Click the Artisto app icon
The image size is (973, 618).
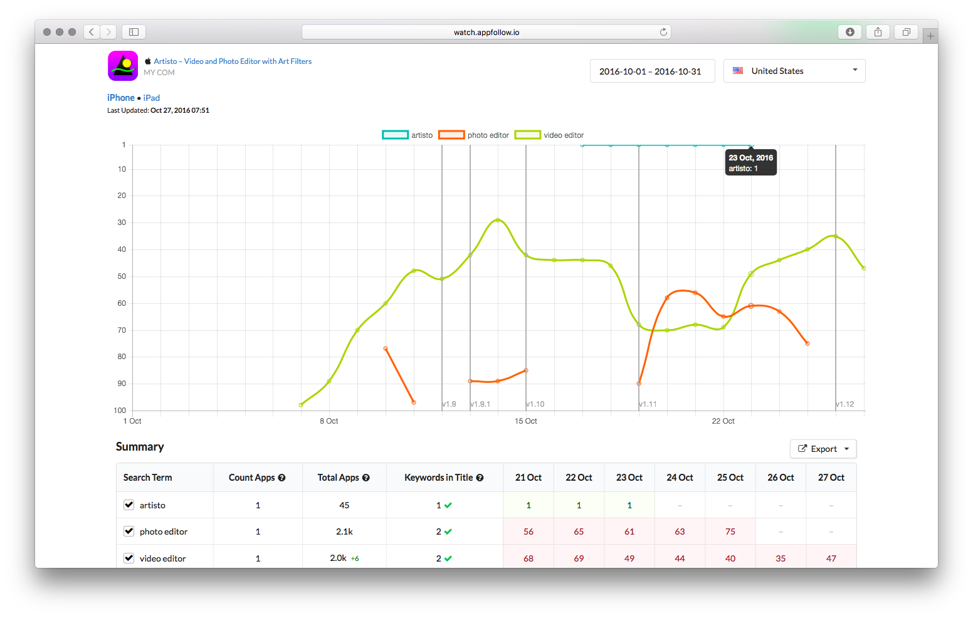[123, 66]
